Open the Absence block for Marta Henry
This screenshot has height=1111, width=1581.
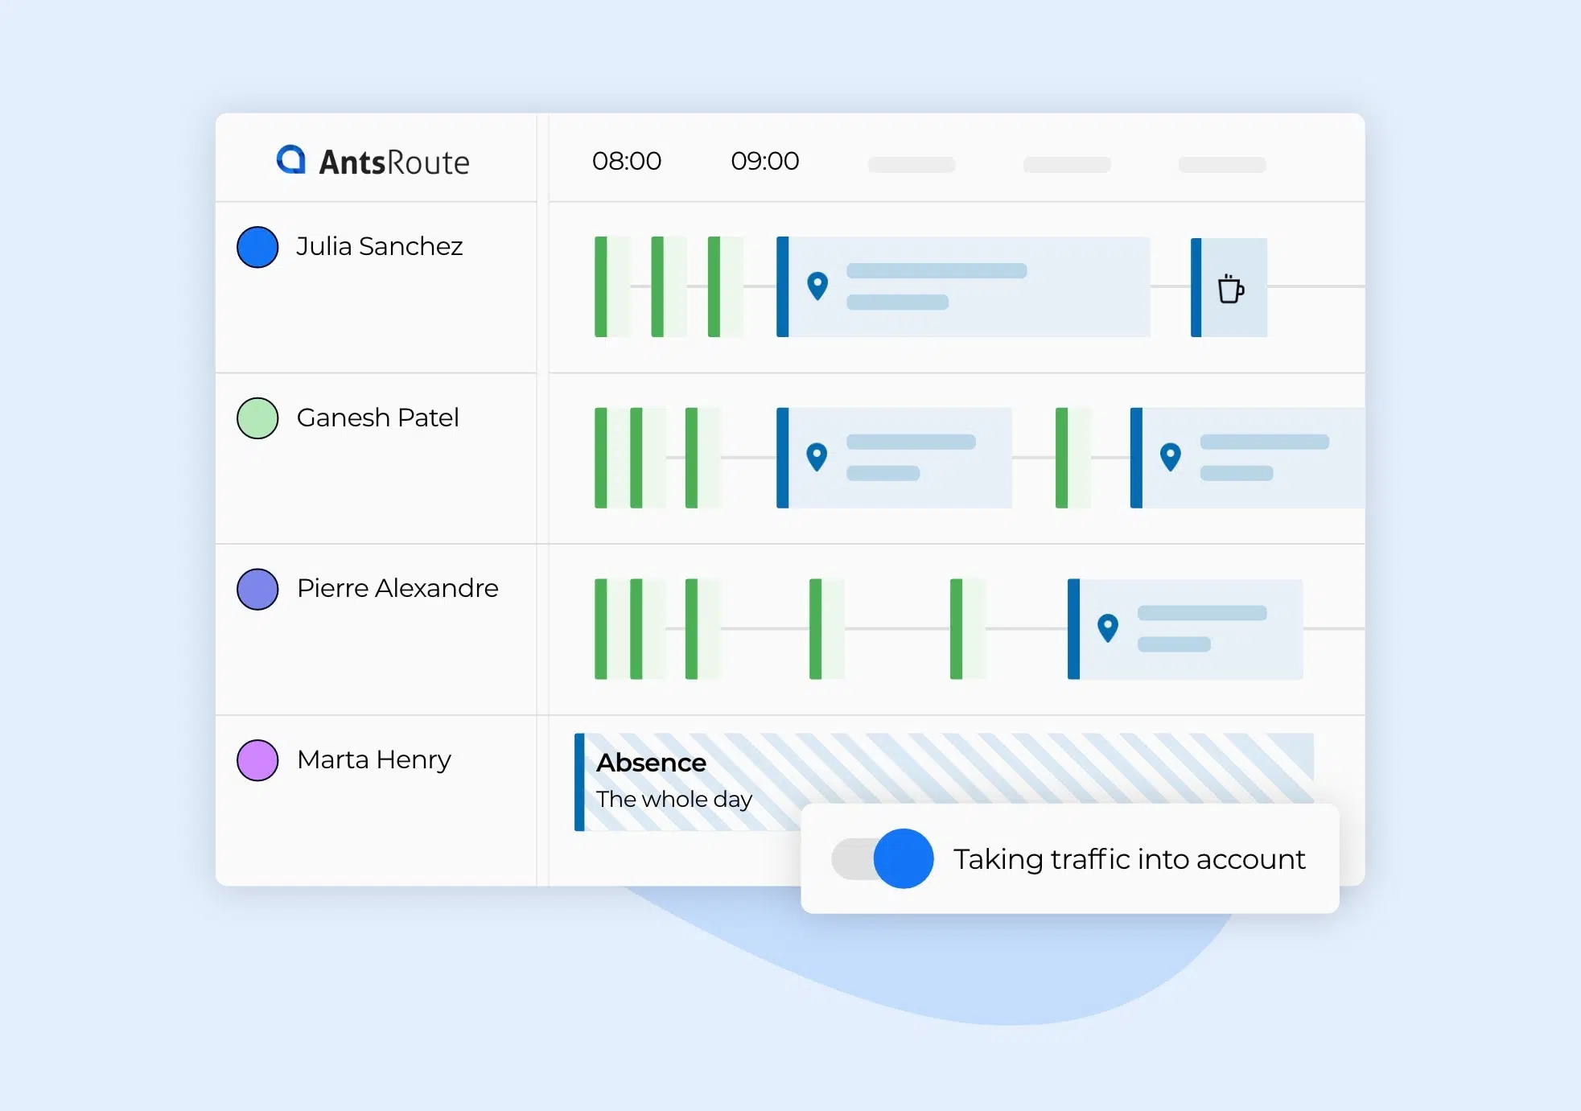944,781
